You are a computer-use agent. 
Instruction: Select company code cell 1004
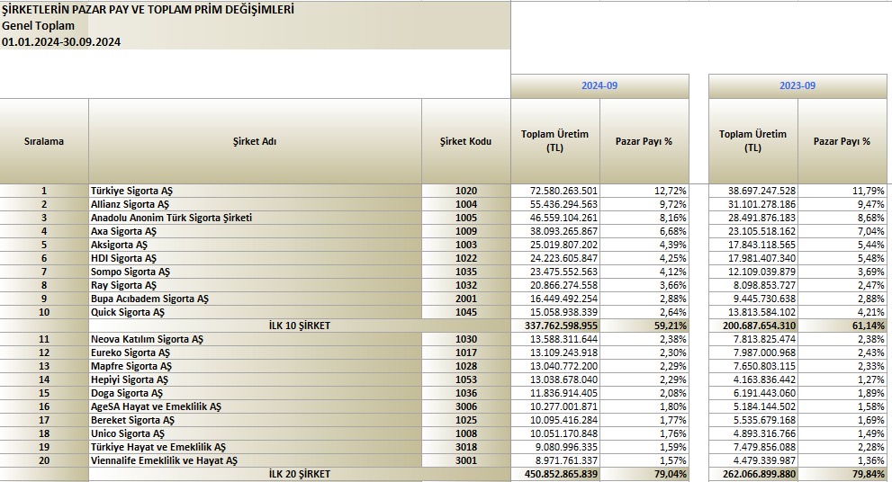[x=466, y=205]
